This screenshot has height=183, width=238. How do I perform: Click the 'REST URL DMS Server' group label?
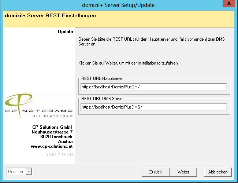103,99
